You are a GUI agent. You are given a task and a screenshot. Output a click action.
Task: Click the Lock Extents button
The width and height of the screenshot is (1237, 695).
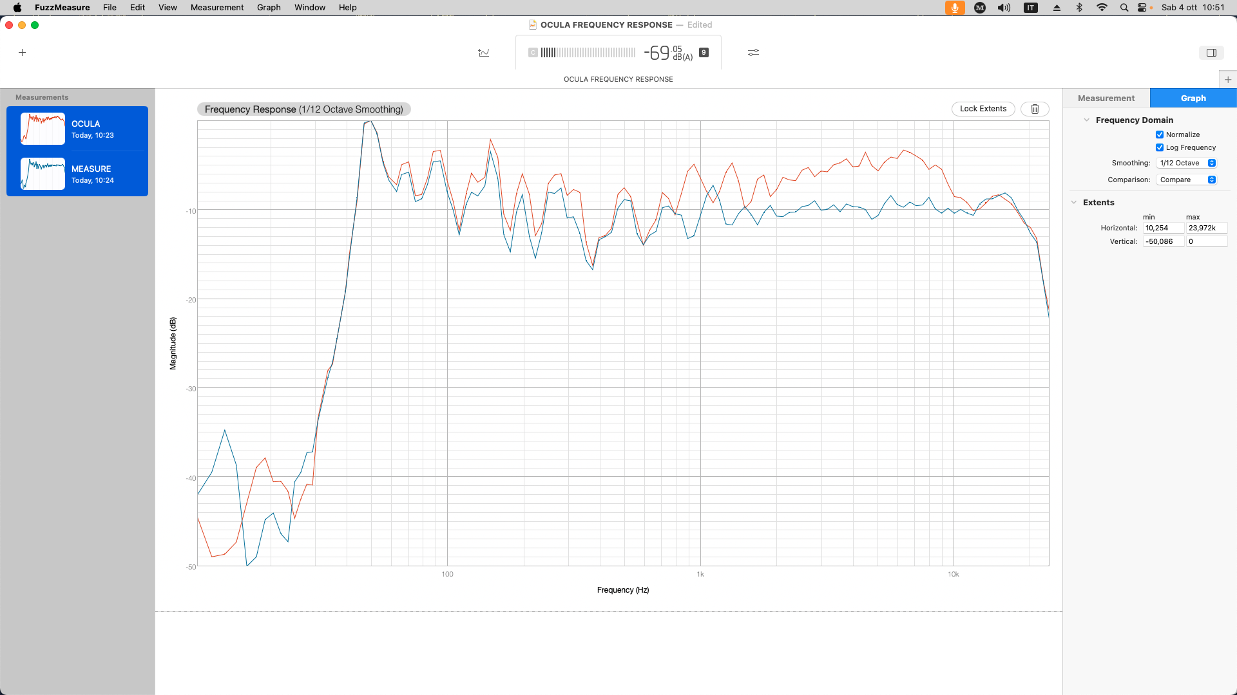(983, 109)
